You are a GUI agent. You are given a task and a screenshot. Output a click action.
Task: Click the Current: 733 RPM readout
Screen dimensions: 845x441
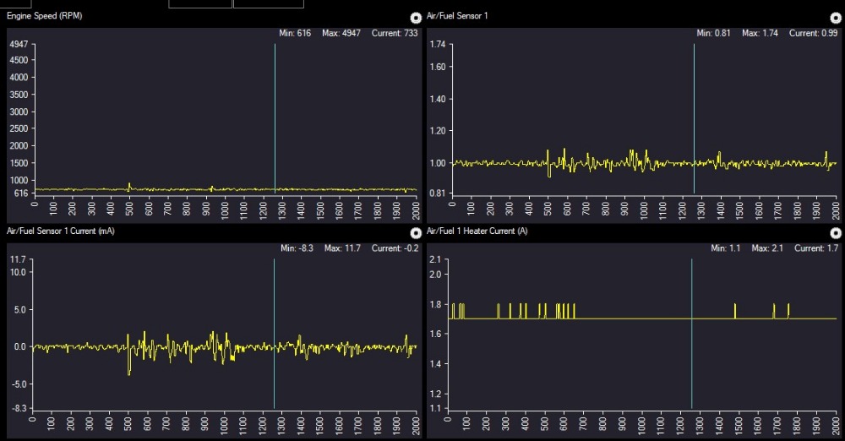[395, 33]
